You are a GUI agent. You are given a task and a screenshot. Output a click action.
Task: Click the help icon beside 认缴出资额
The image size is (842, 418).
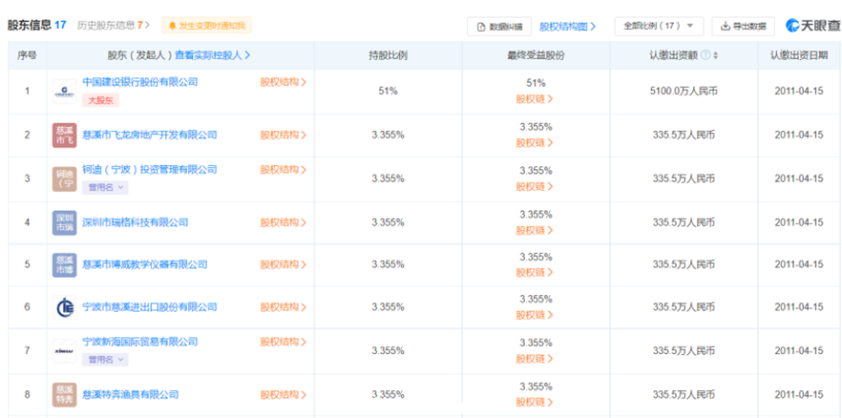pyautogui.click(x=705, y=55)
